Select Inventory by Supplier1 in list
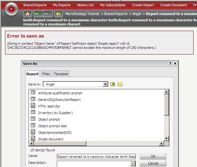The width and height of the screenshot is (197, 167). click(x=55, y=113)
